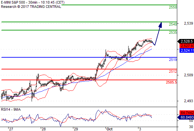The height and width of the screenshot is (131, 194).
Task: Click the black 2,528.5 current price tag
Action: (186, 41)
